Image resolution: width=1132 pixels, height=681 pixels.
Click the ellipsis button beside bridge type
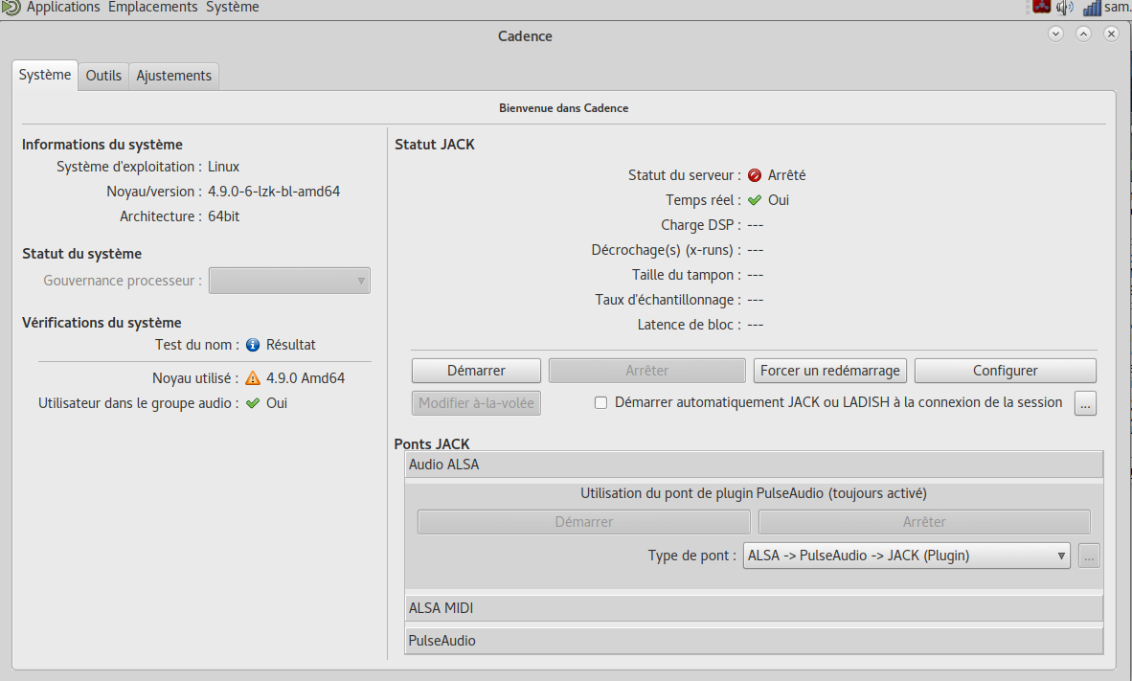point(1089,556)
